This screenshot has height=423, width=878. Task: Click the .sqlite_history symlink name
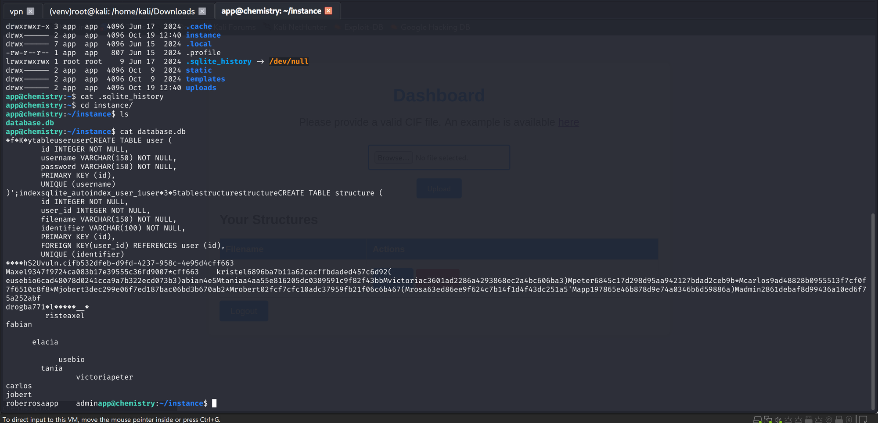[x=219, y=61]
